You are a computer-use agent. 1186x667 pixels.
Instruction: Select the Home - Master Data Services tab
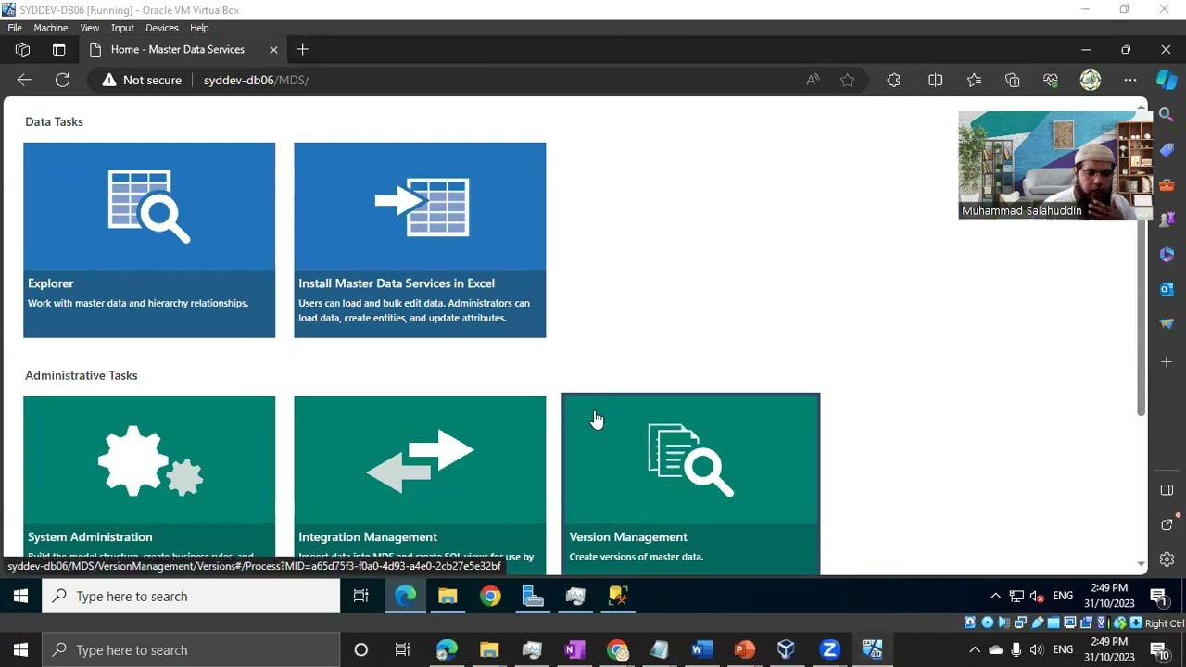click(177, 49)
